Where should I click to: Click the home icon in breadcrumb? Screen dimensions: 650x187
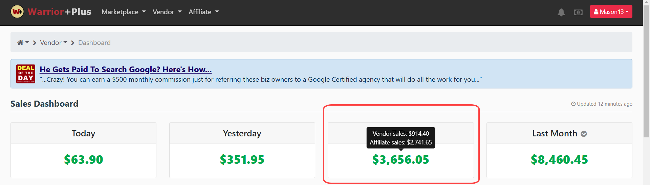point(21,43)
